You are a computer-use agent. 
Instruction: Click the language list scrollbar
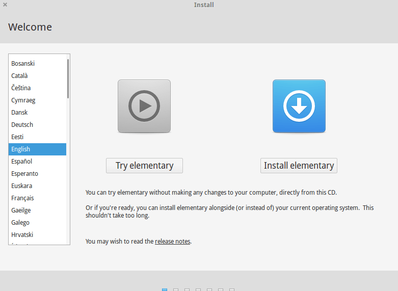pyautogui.click(x=68, y=79)
